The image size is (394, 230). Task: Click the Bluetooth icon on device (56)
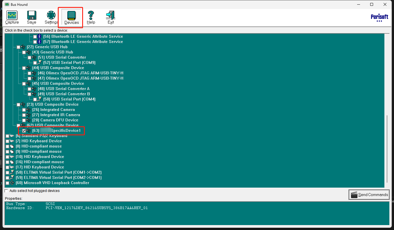point(39,36)
